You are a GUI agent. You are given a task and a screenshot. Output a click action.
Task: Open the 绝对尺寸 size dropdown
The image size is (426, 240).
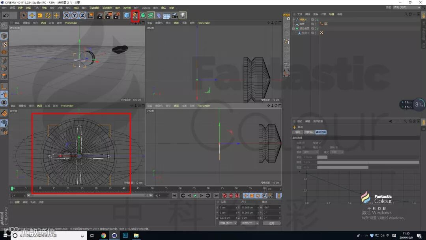pos(249,223)
